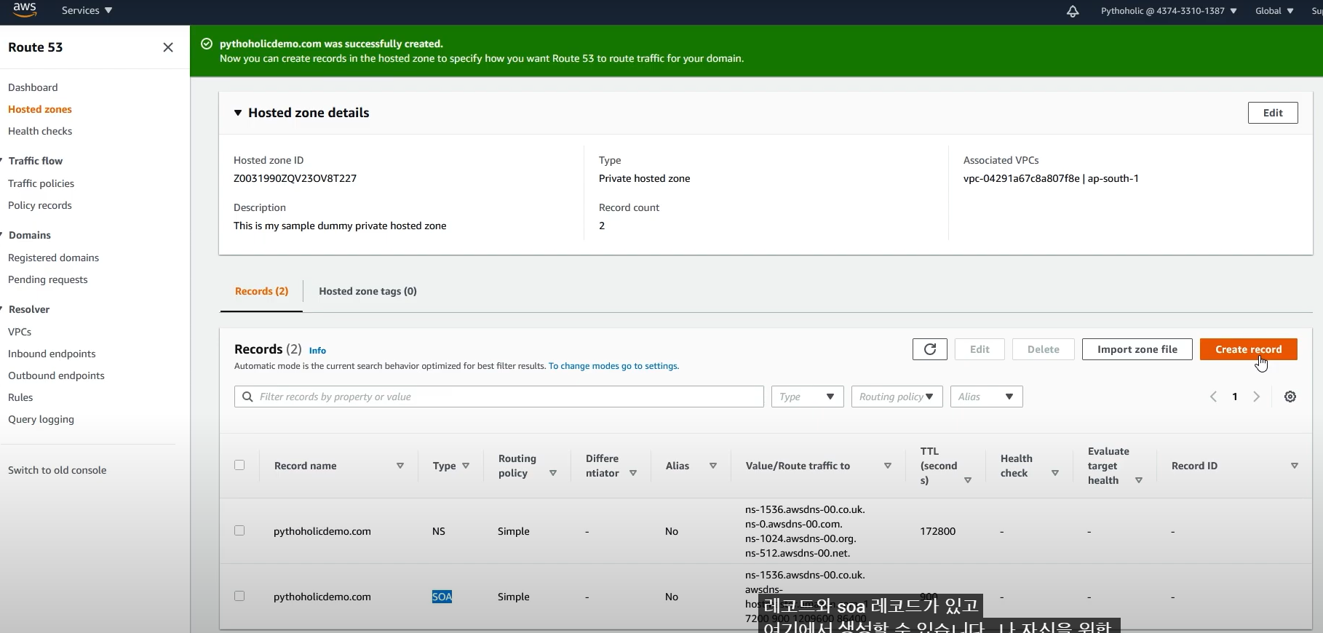Sort by the Health check column
Screen dimensions: 1323x633
tap(1055, 473)
